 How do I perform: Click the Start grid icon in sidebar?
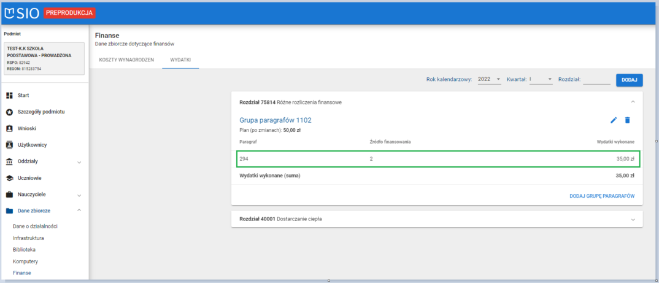[9, 96]
